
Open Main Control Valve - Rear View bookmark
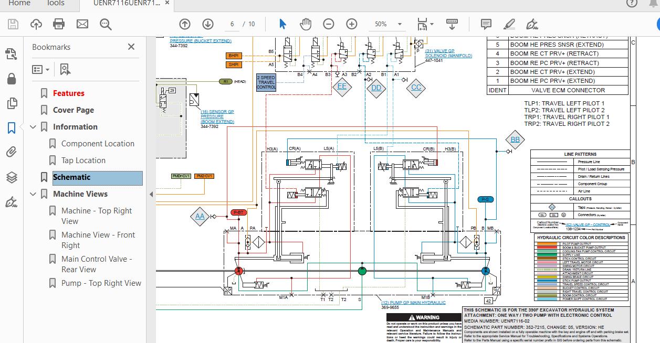(97, 264)
